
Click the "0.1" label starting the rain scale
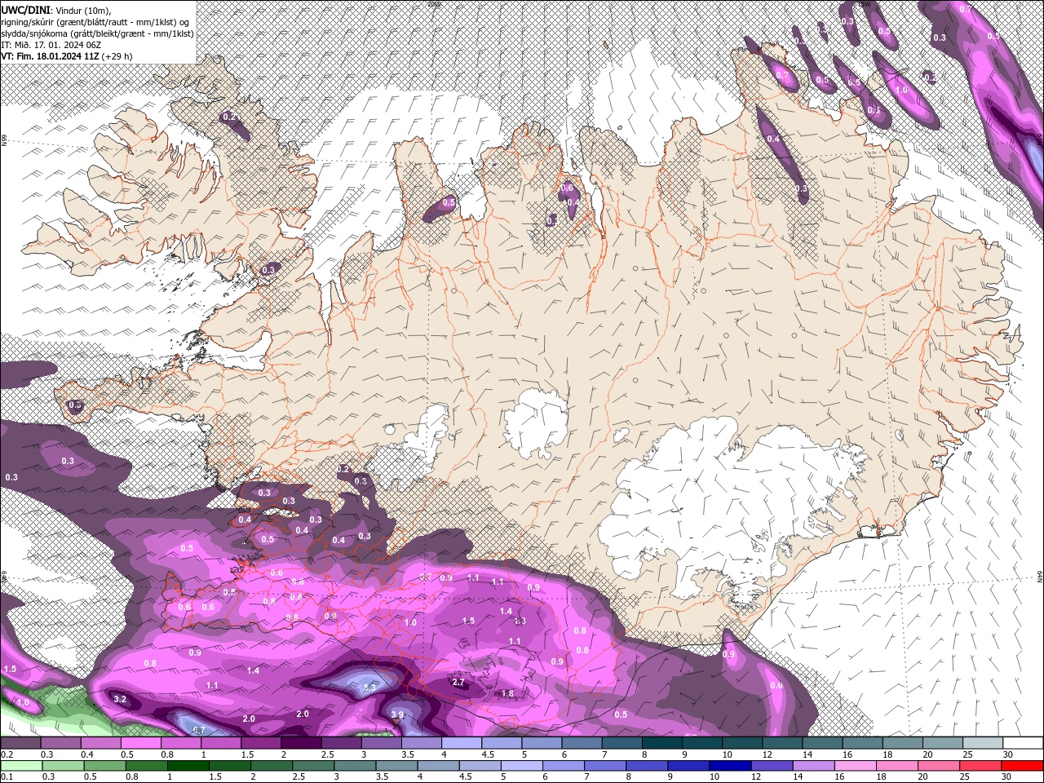[x=7, y=777]
